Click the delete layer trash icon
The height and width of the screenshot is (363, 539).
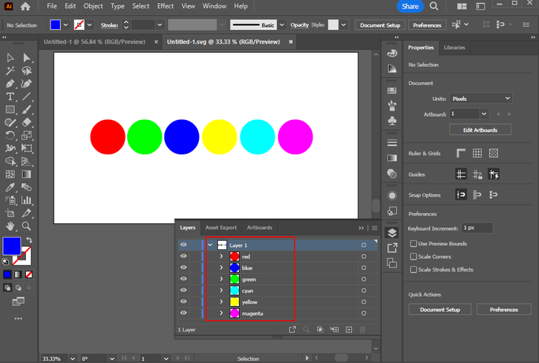(363, 329)
